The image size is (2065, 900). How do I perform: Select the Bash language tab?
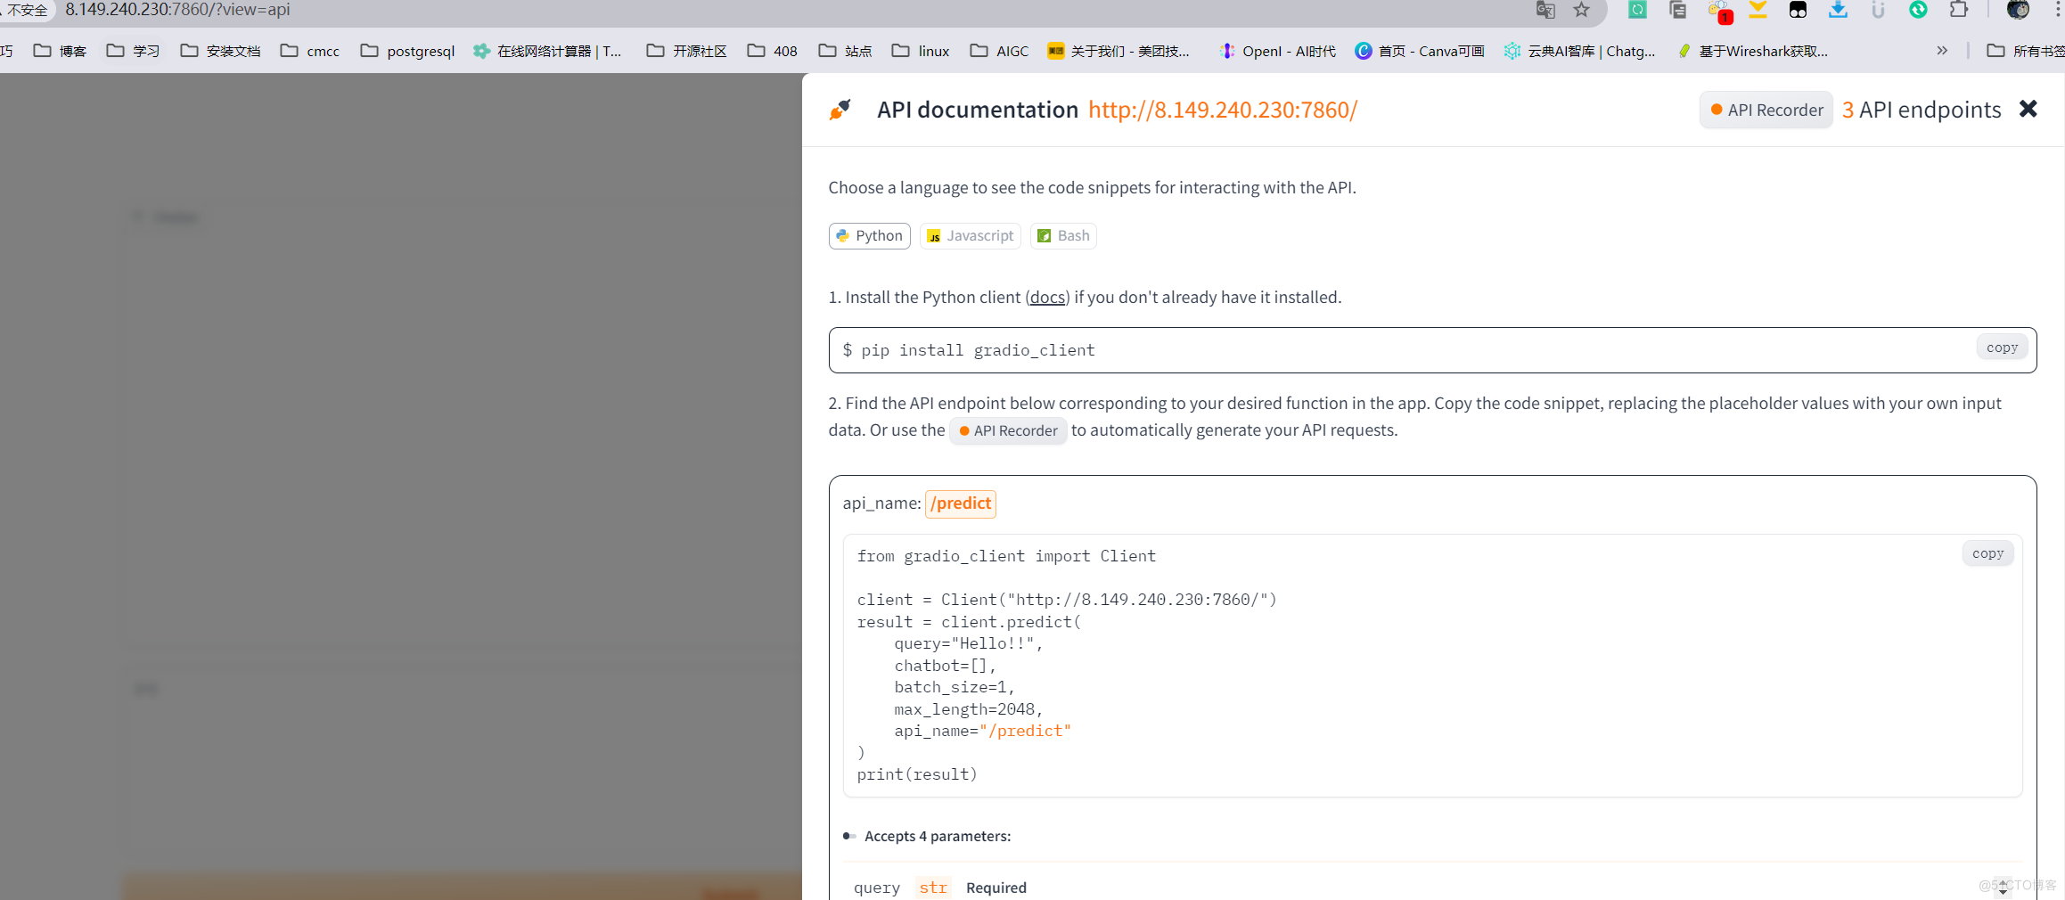coord(1063,235)
